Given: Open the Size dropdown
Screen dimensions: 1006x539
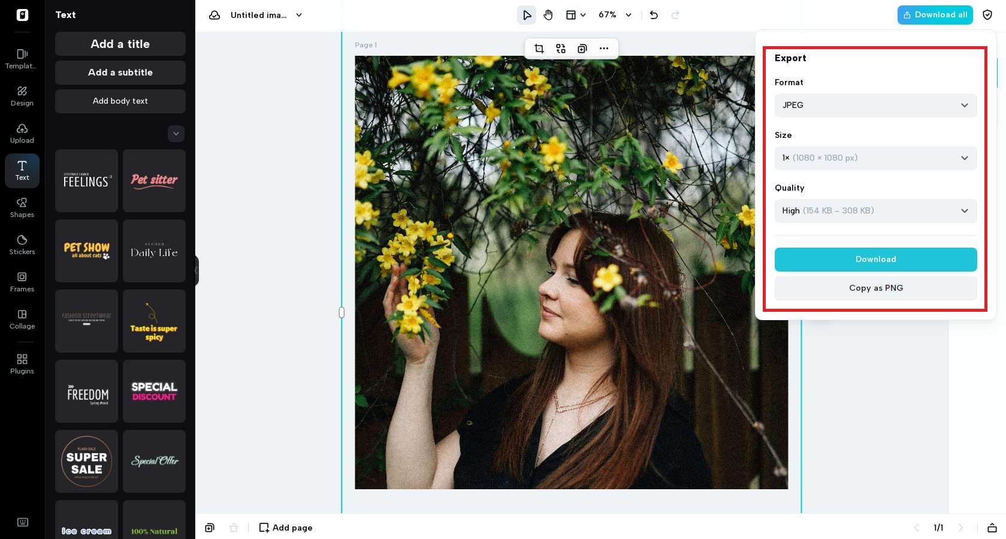Looking at the screenshot, I should 875,158.
